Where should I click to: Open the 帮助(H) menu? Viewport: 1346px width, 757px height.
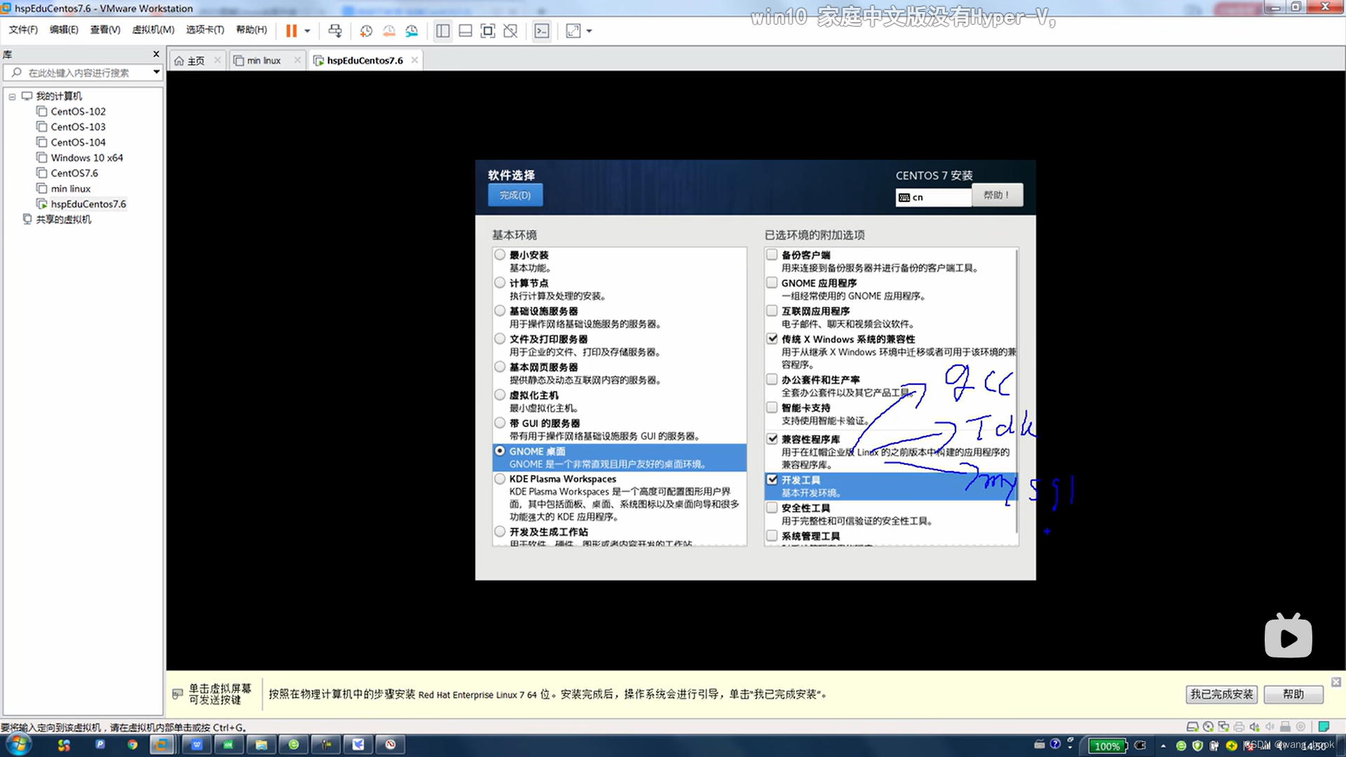tap(252, 30)
